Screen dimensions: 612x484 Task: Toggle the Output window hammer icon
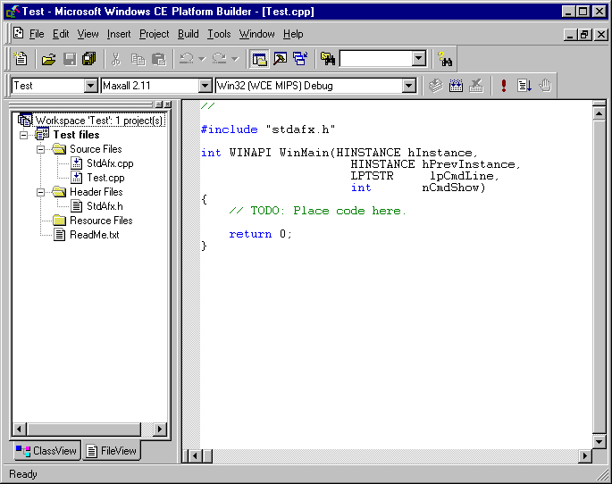(281, 59)
